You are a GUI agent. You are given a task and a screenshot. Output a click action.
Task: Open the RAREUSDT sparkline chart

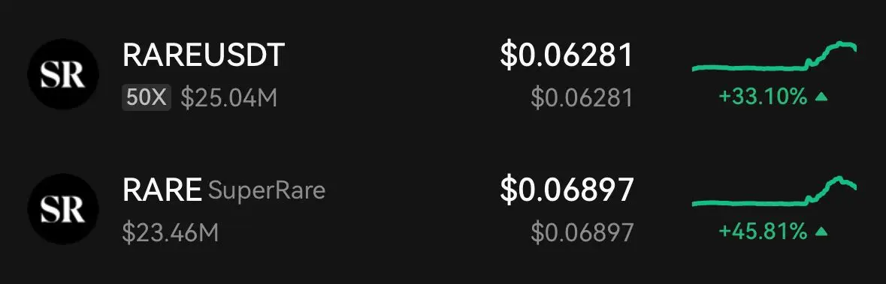tap(774, 56)
